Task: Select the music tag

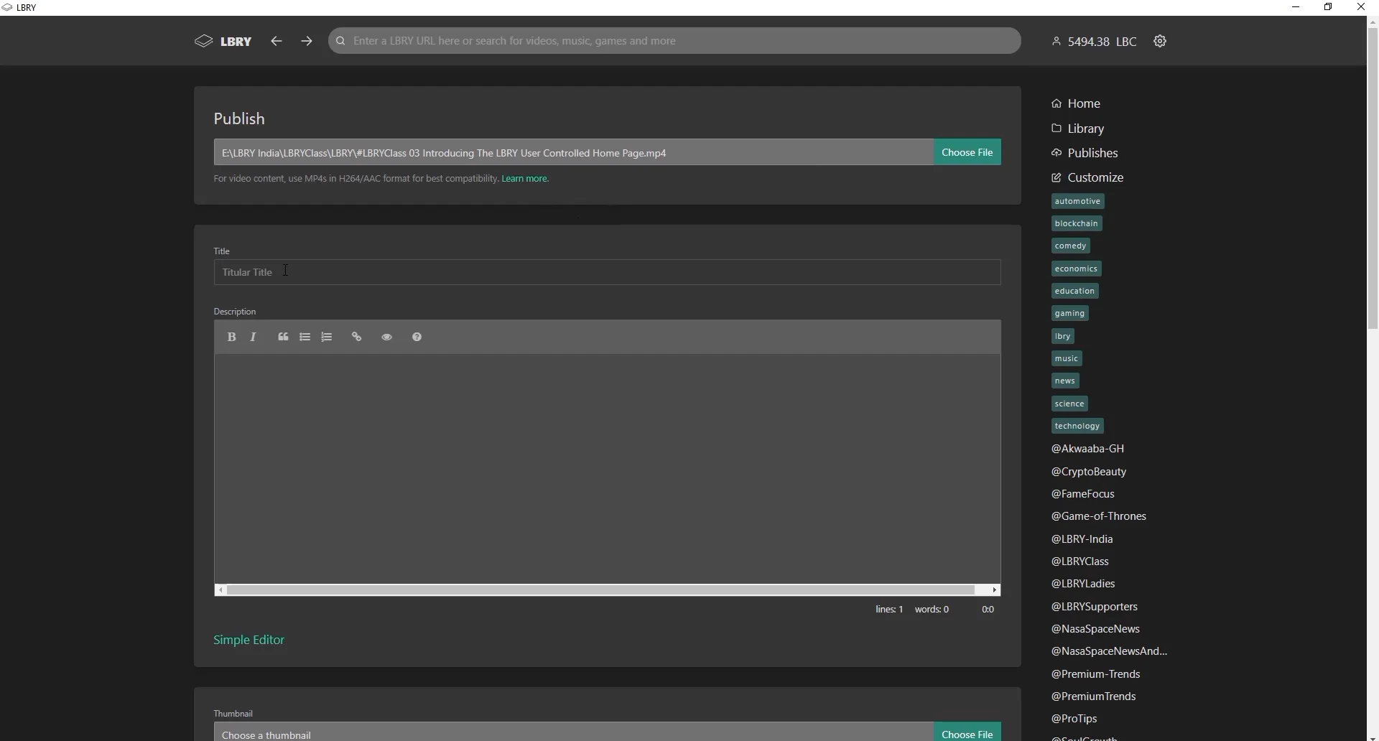Action: [x=1067, y=358]
